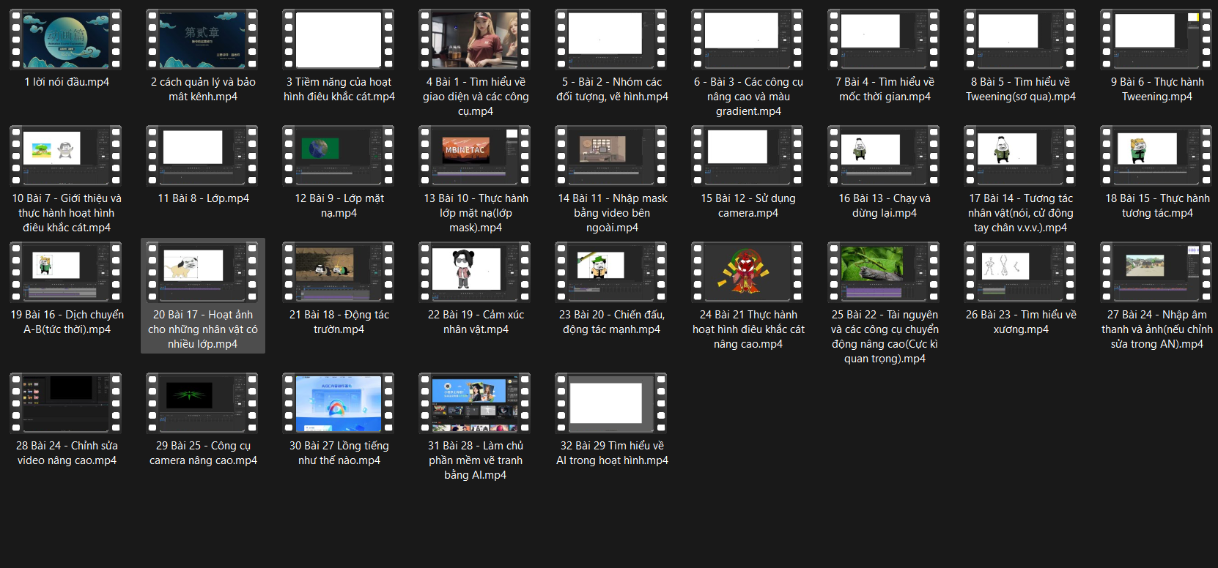The image size is (1218, 568).
Task: Click the "11 Bài 8 - Lớp.mp4" video icon
Action: pyautogui.click(x=202, y=157)
